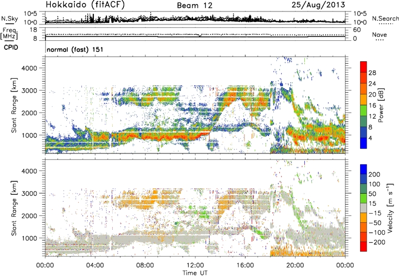Click the "12" value on power color bar

tap(372, 117)
